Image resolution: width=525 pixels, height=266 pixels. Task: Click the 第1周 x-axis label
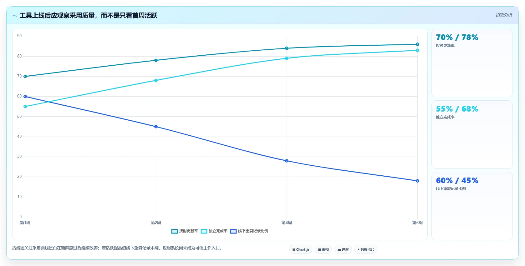coord(25,223)
